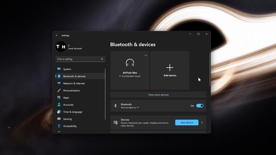Screen dimensions: 276x155
Task: Click the Personalisation brush icon
Action: pos(59,90)
